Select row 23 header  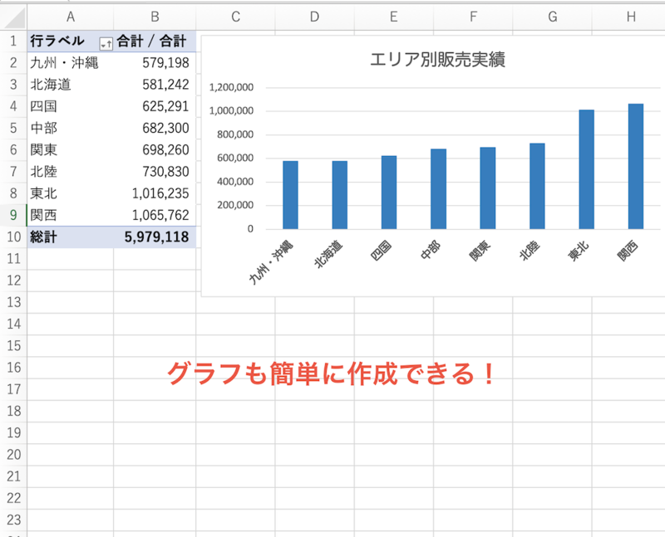tap(13, 520)
